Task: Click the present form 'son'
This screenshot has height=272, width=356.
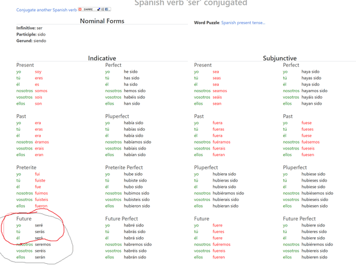Action: click(38, 103)
